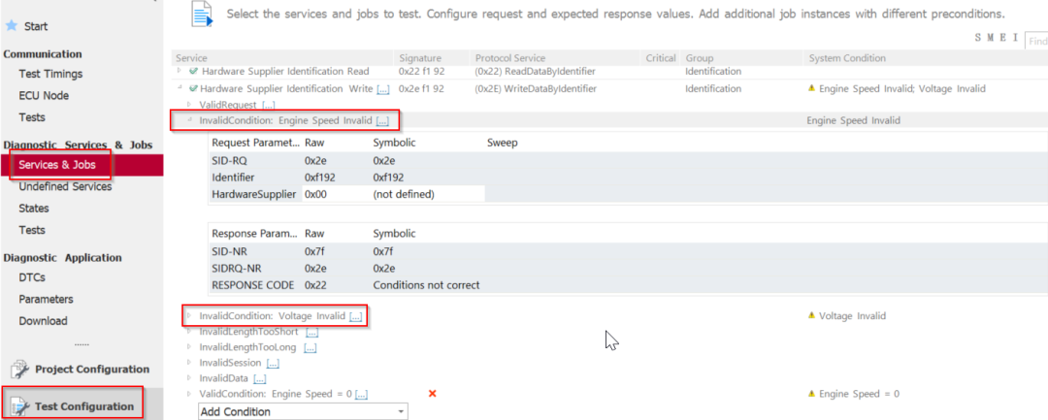
Task: Click the M filter letter
Action: (991, 39)
